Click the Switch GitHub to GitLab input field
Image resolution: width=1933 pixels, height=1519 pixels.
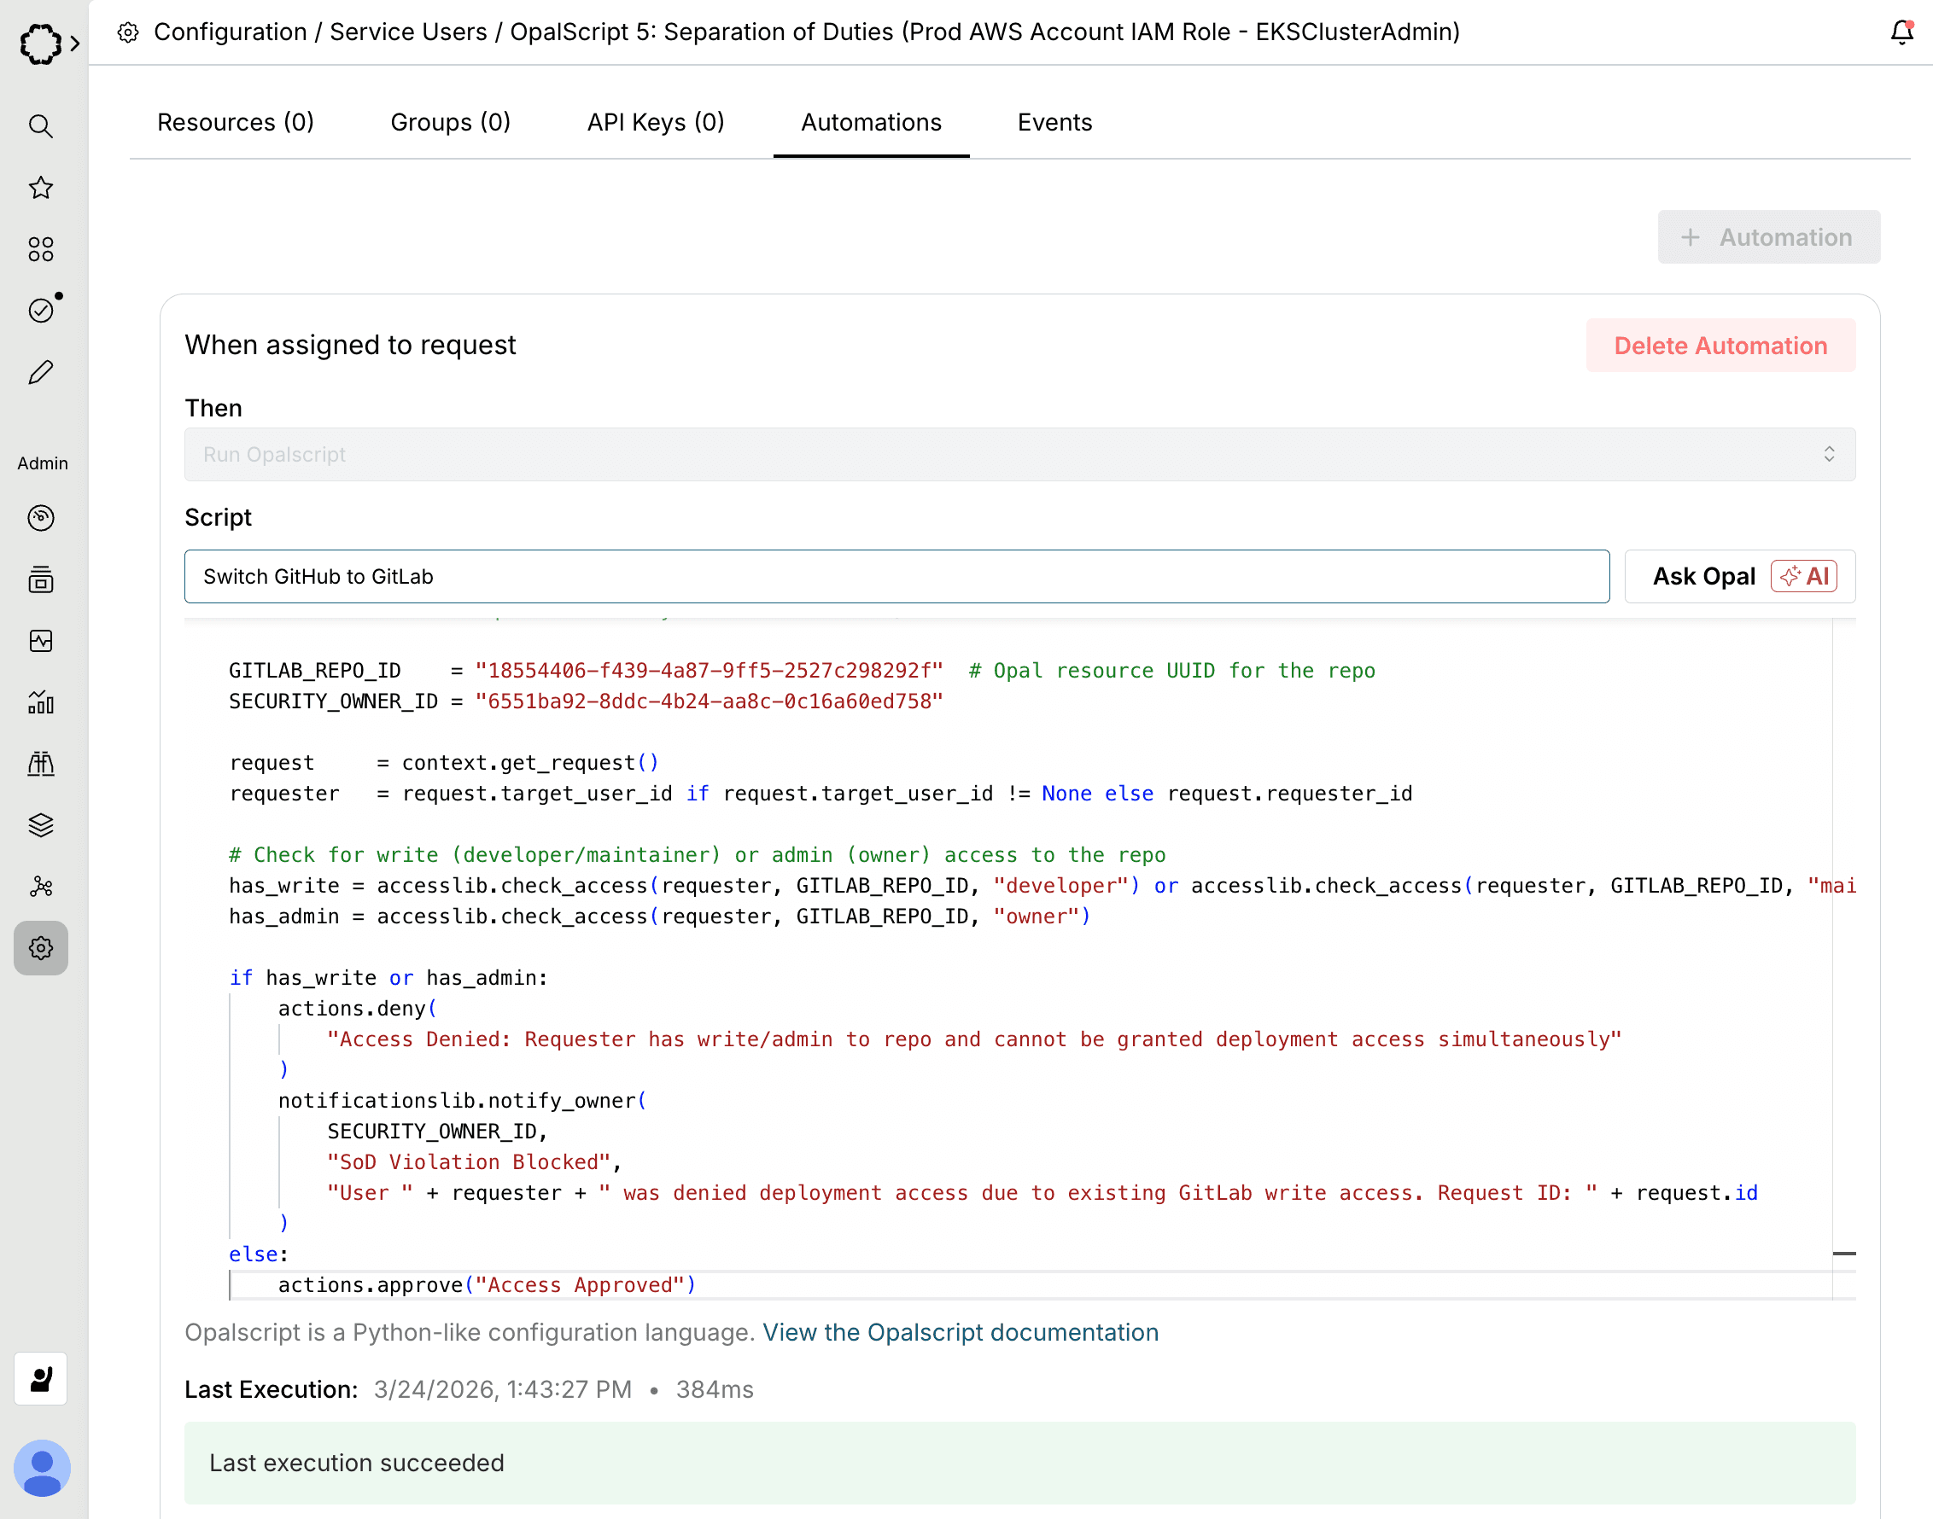tap(896, 576)
